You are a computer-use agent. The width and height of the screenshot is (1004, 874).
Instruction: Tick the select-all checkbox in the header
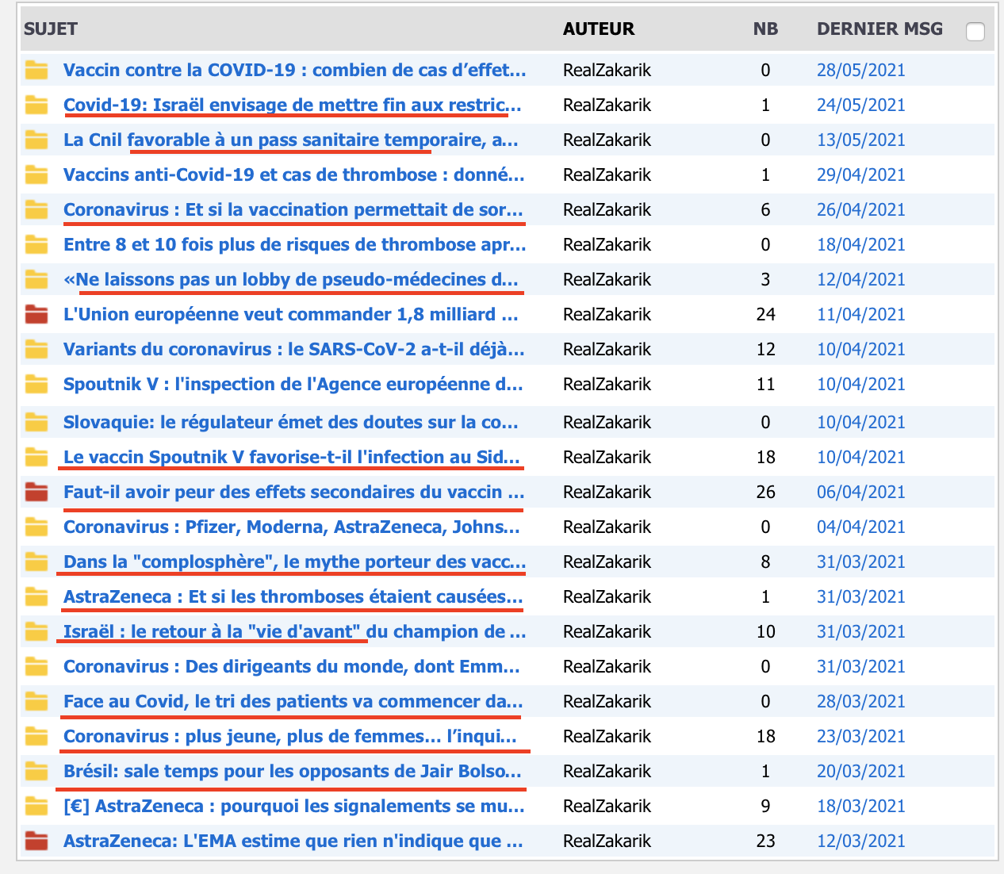coord(975,32)
